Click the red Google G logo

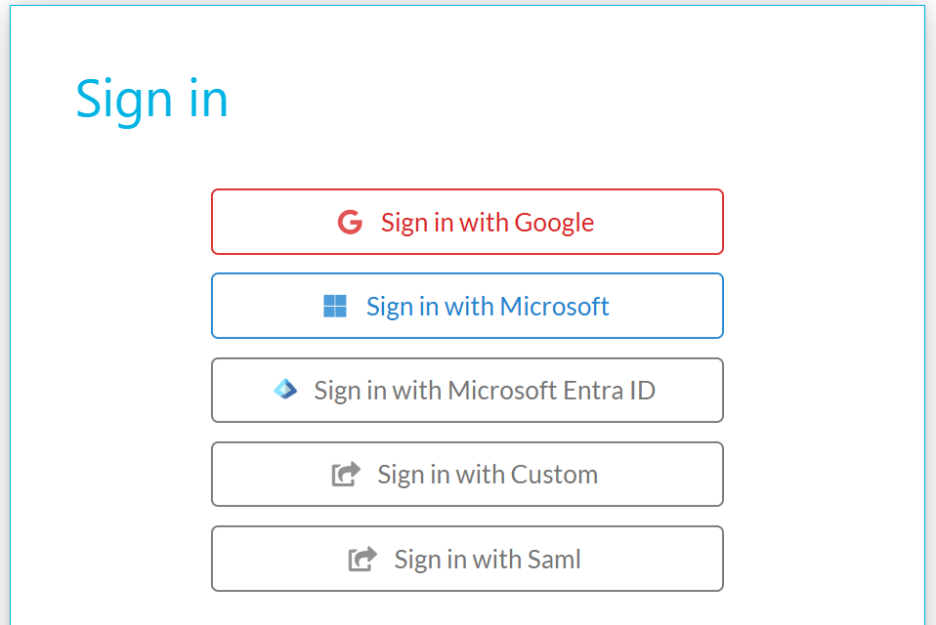click(x=350, y=222)
